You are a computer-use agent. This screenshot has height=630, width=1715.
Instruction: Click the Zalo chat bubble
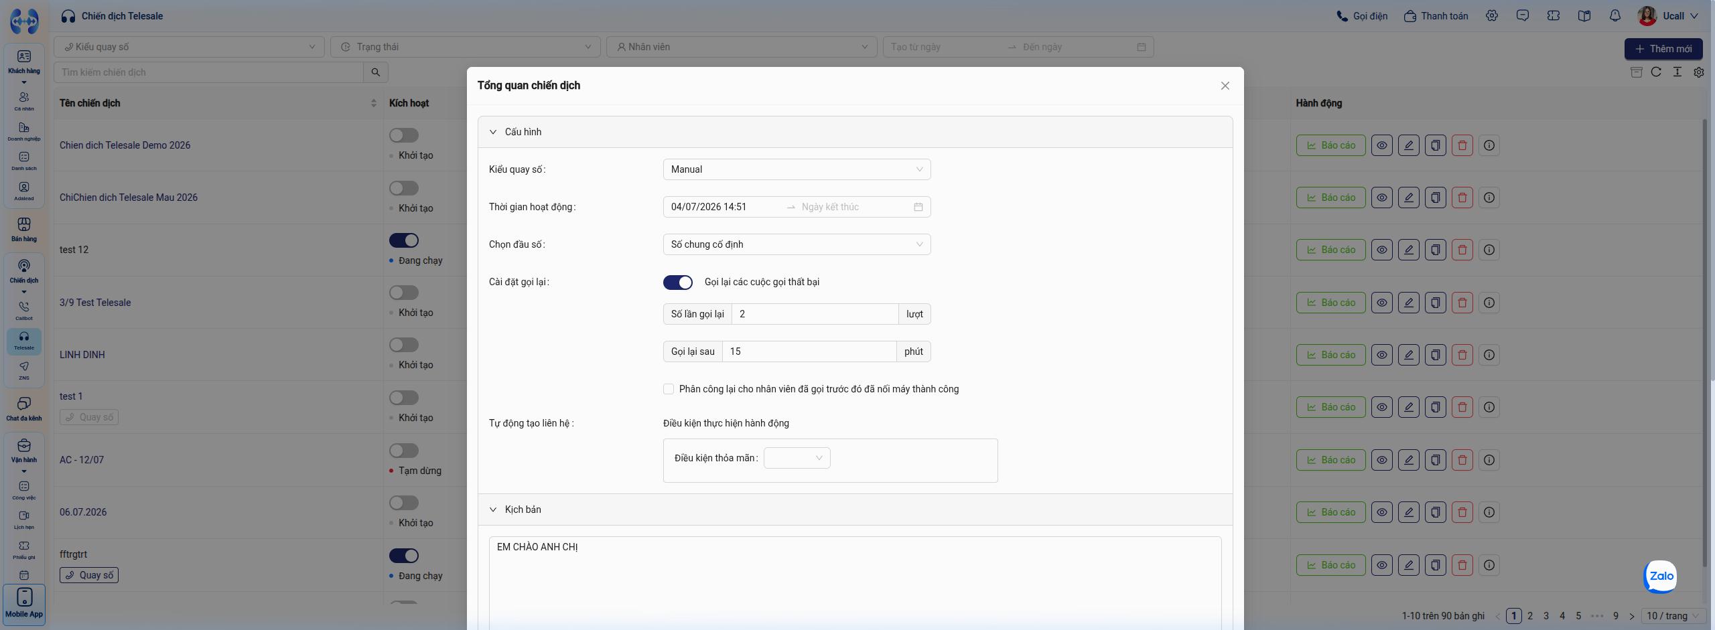[1661, 576]
